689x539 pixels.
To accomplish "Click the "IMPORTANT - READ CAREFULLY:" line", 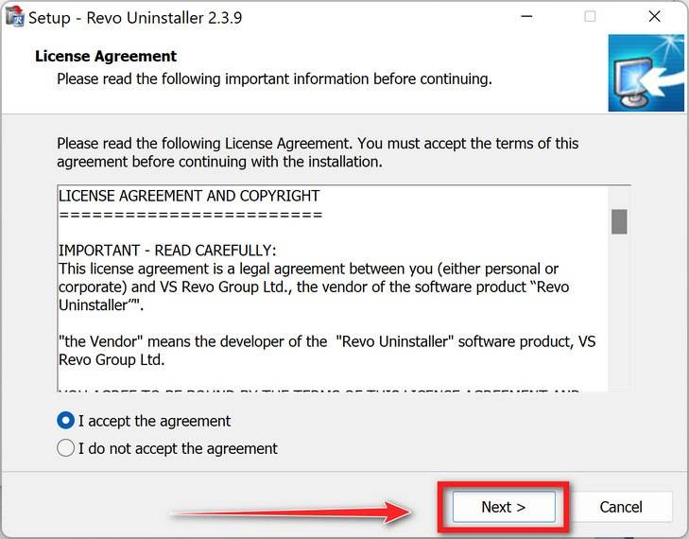I will pos(167,251).
